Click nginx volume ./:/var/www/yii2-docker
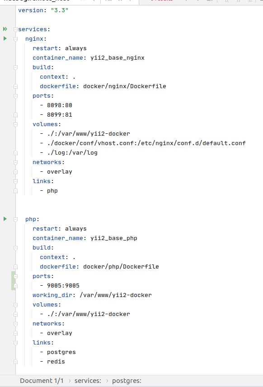Viewport: 263px width, 387px height. click(x=89, y=134)
